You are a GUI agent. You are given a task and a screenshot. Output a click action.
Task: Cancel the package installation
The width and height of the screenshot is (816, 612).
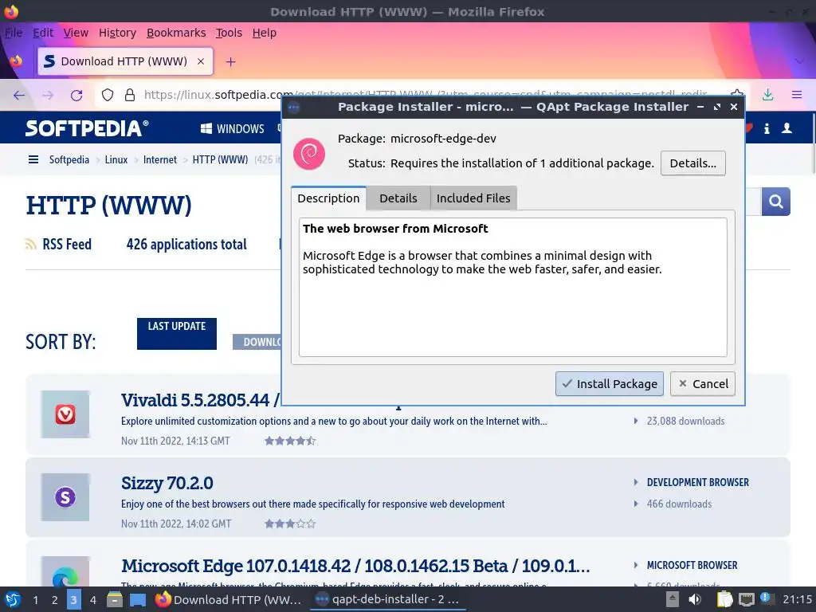pyautogui.click(x=703, y=383)
